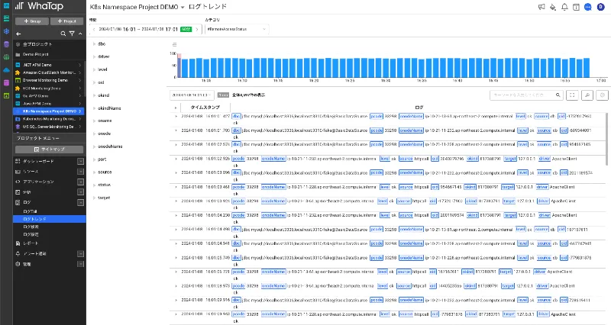Open the announcements megaphone icon
The width and height of the screenshot is (611, 325).
coord(541,7)
